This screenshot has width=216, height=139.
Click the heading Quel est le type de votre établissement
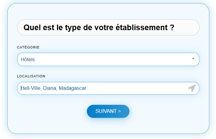[99, 27]
